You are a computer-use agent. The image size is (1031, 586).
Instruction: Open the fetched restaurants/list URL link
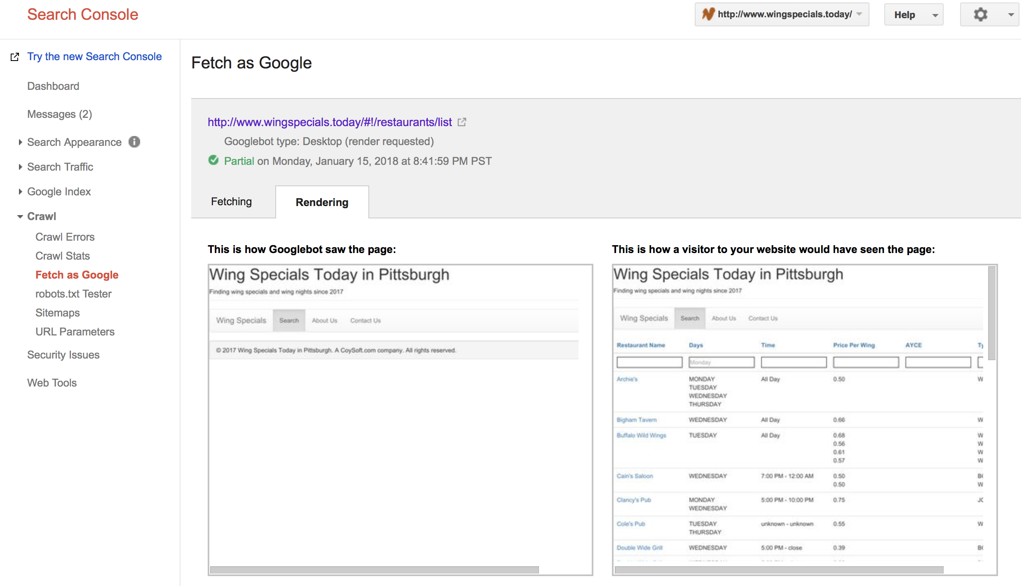click(x=330, y=122)
